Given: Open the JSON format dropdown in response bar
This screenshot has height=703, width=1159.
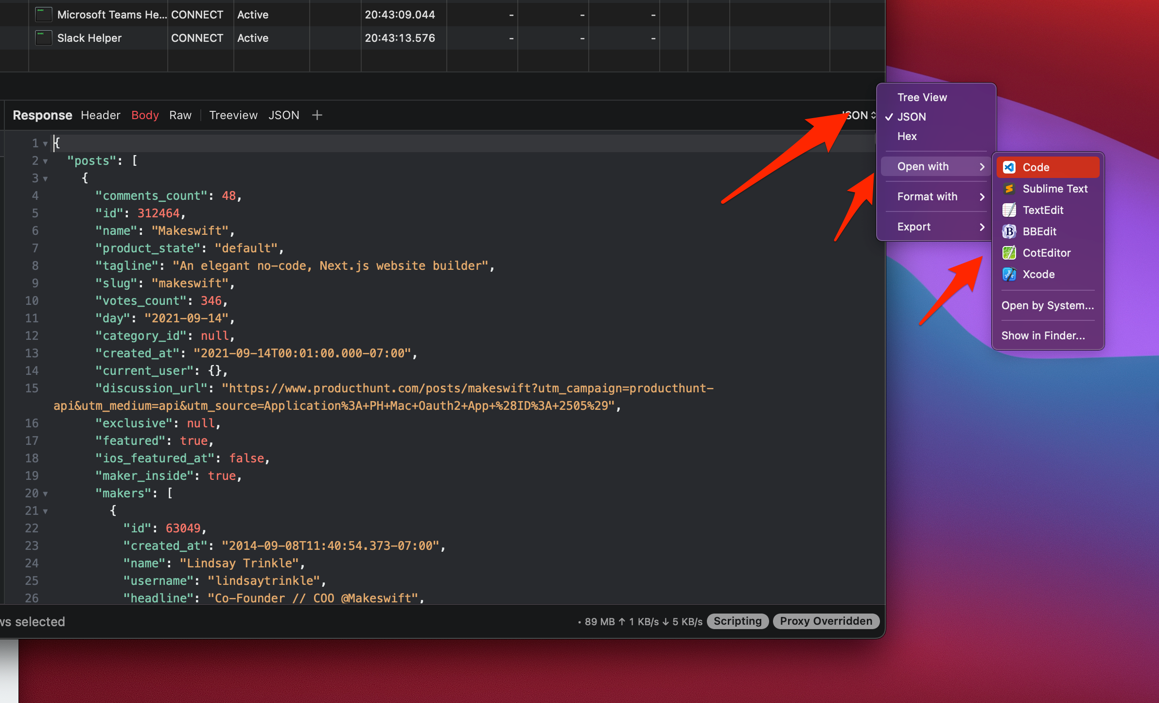Looking at the screenshot, I should click(860, 115).
